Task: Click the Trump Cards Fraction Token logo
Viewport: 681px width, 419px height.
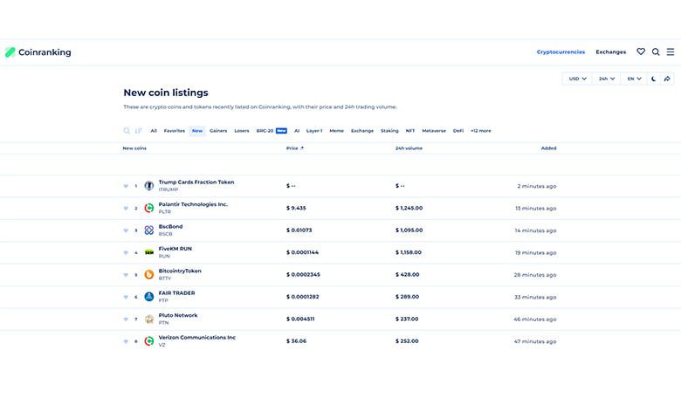Action: point(149,186)
